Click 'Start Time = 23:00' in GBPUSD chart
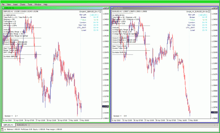Screen dimensions: 220x133 [10, 48]
